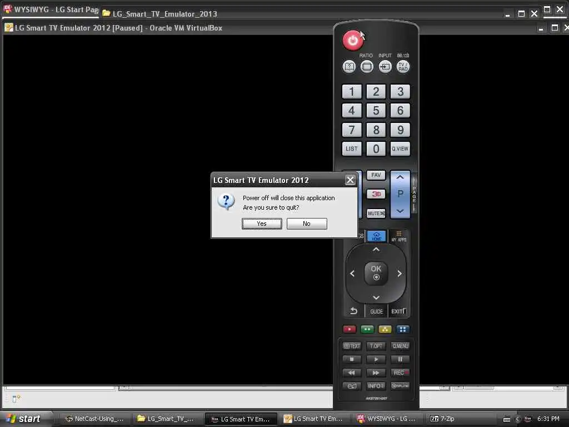Open MY APPS on the remote
Screen dimensions: 569x427
pyautogui.click(x=399, y=236)
